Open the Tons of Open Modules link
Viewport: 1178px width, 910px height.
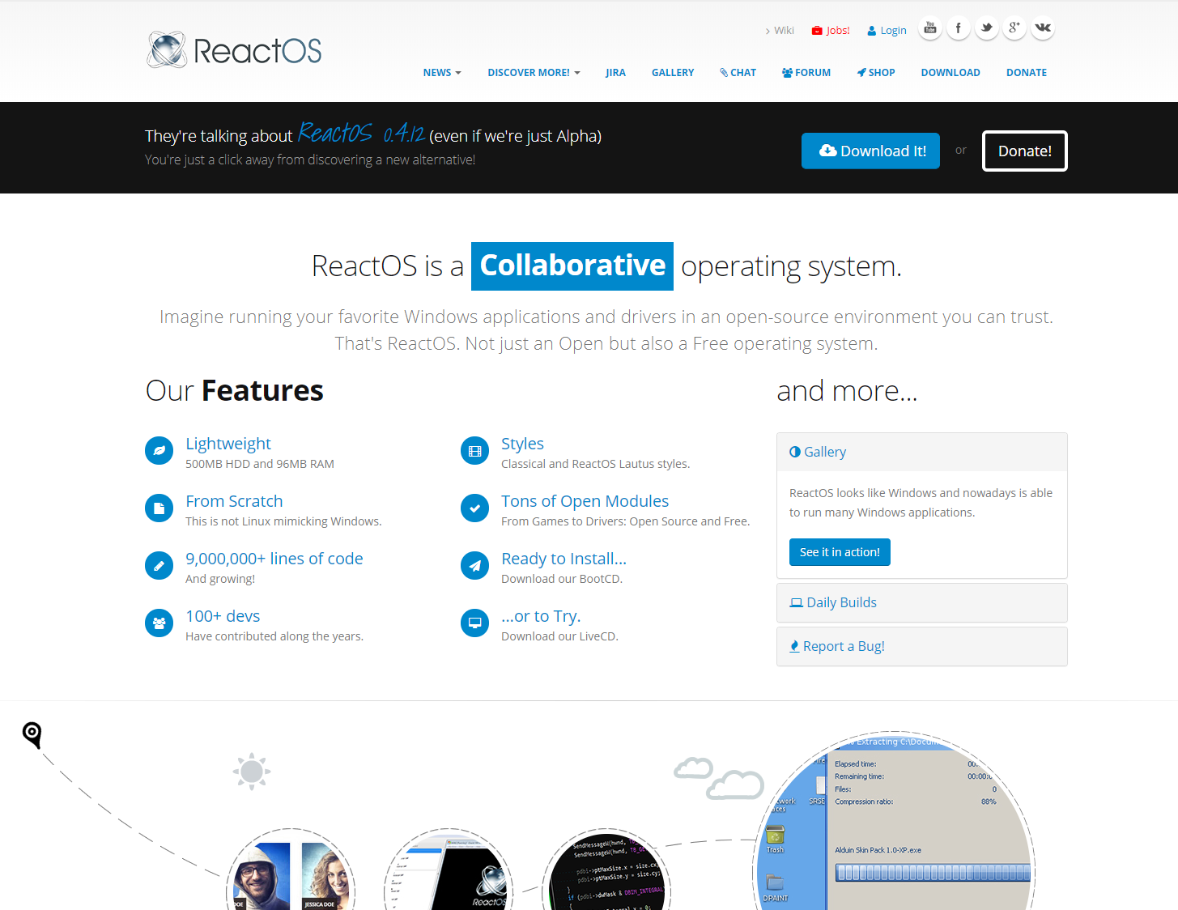tap(585, 501)
